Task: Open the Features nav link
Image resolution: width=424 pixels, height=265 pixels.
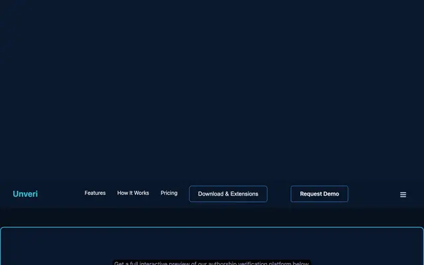Action: 95,193
